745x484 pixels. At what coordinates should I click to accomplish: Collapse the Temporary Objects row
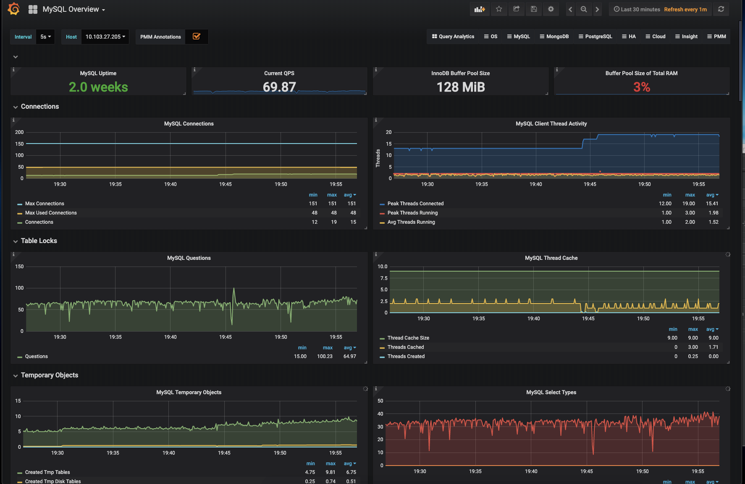[x=50, y=375]
